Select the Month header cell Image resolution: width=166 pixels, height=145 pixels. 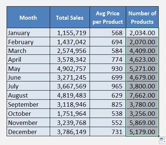(28, 17)
